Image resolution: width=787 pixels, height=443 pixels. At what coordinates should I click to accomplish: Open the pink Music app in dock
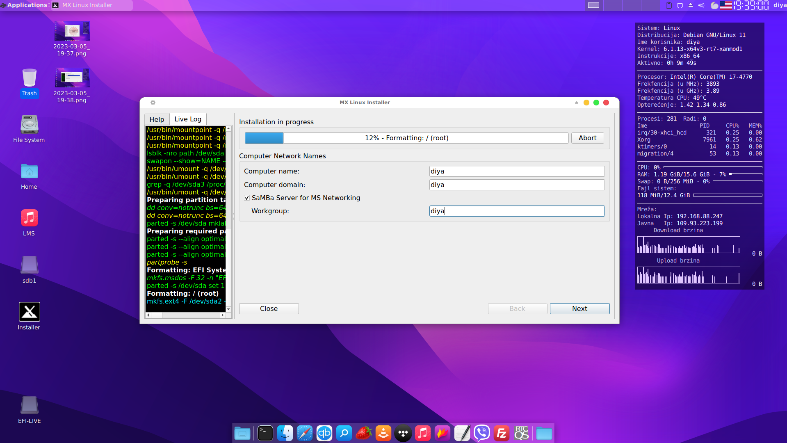point(423,433)
